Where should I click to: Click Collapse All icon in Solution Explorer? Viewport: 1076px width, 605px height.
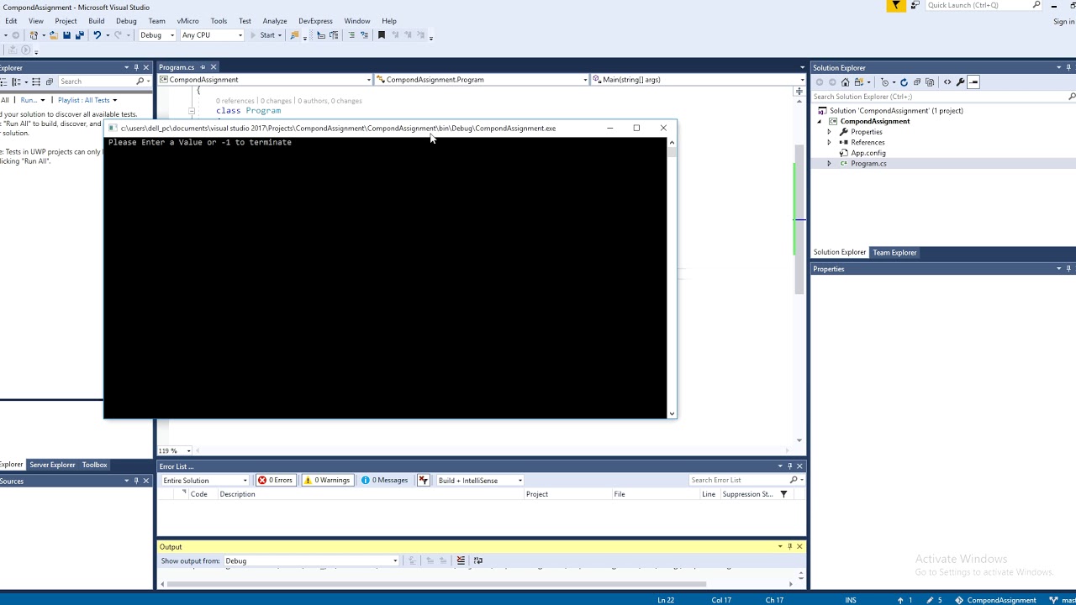coord(917,82)
